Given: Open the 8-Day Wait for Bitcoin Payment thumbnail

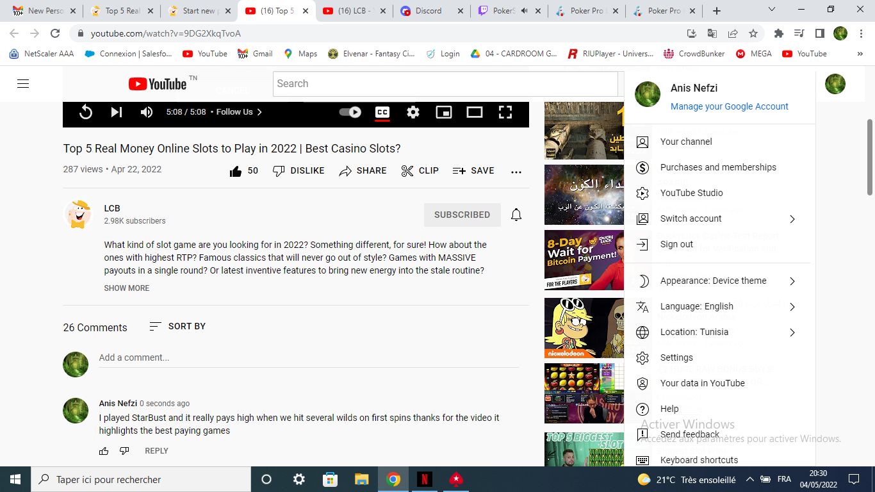Looking at the screenshot, I should point(584,260).
